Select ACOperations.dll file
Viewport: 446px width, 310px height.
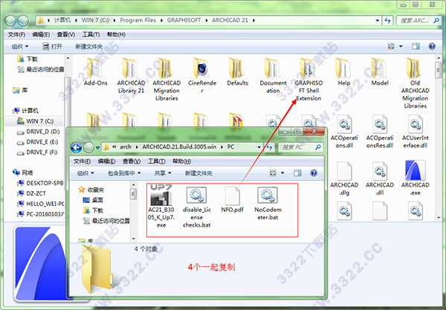click(344, 132)
